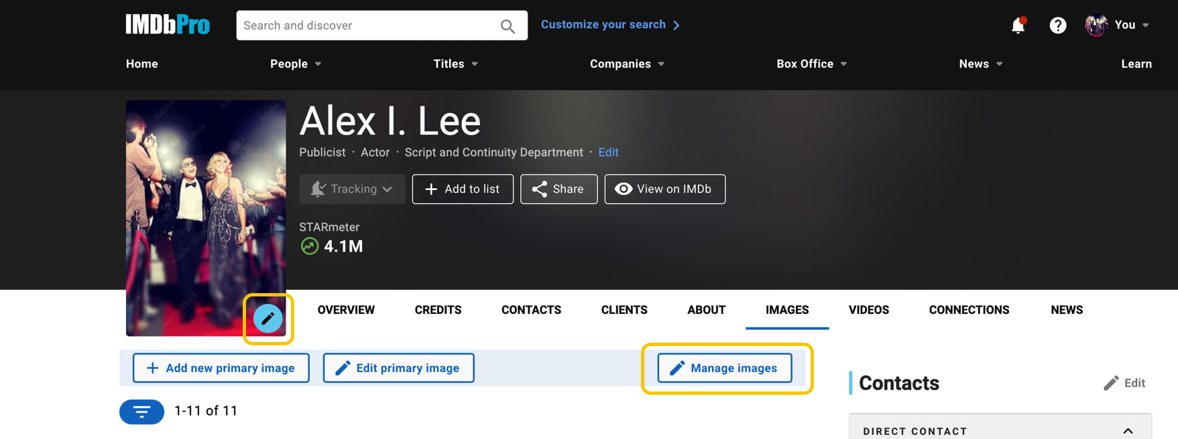Click the help question mark icon
Image resolution: width=1178 pixels, height=439 pixels.
click(x=1057, y=25)
